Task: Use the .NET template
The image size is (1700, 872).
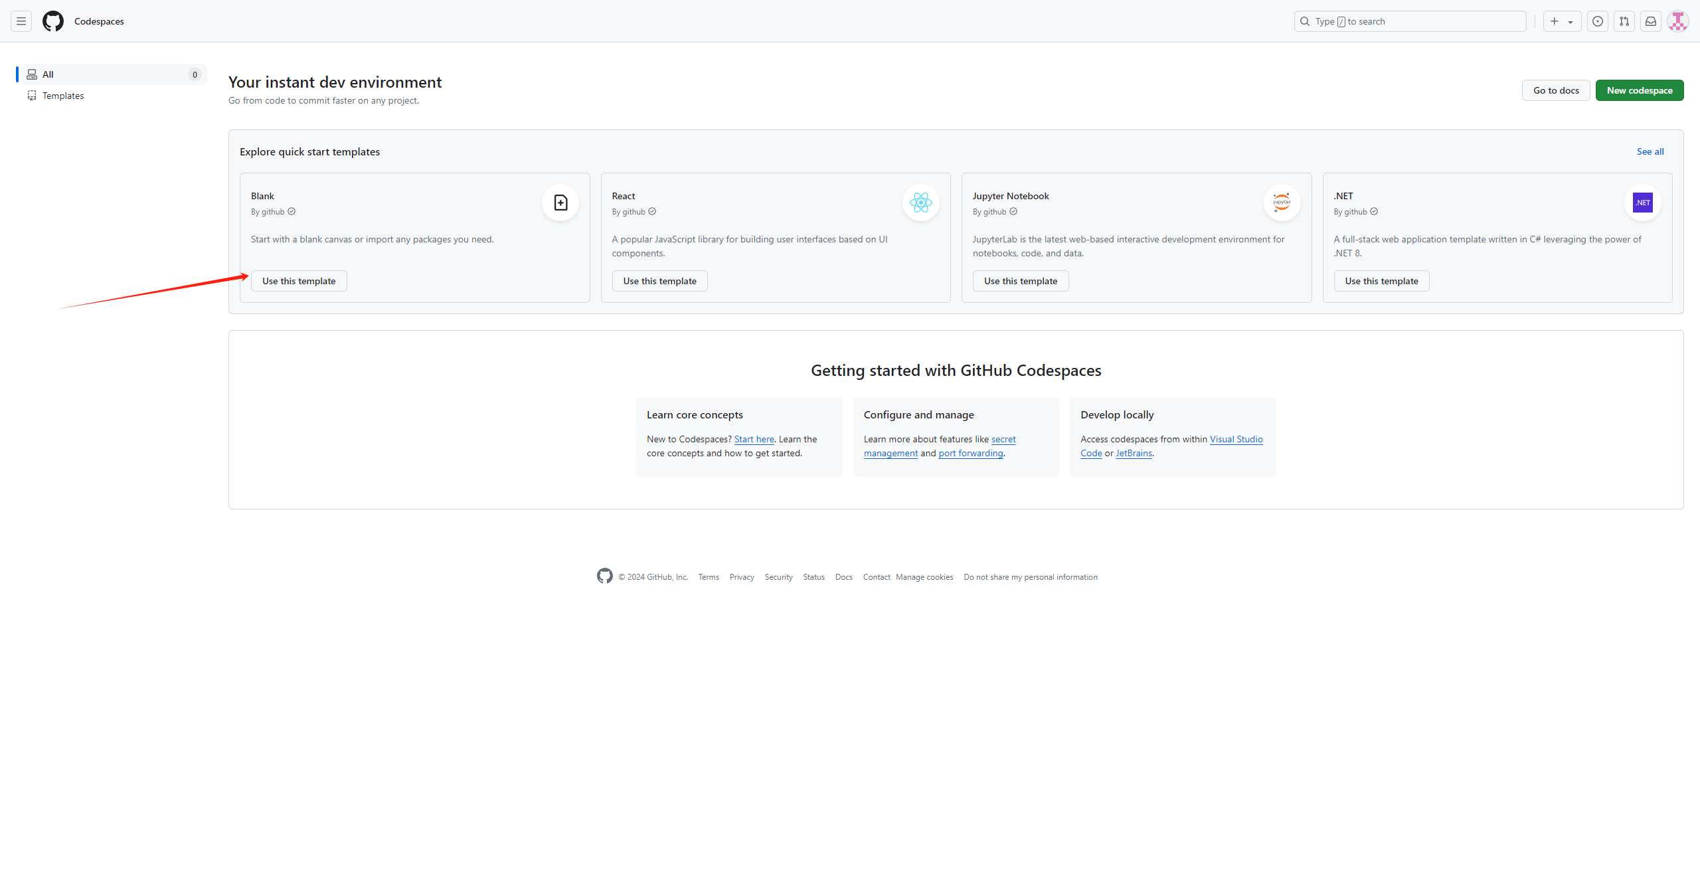Action: click(1382, 281)
